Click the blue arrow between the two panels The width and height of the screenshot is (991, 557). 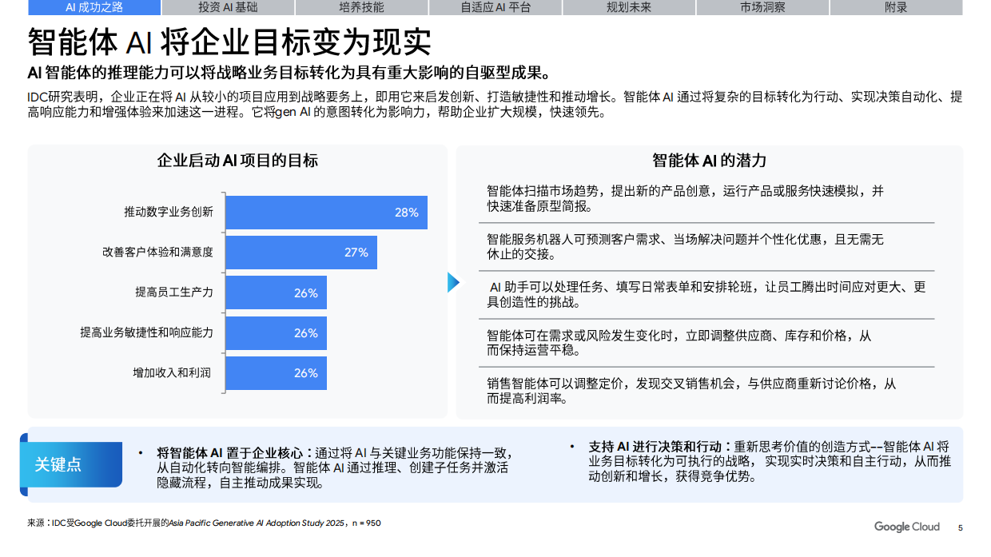[x=453, y=281]
